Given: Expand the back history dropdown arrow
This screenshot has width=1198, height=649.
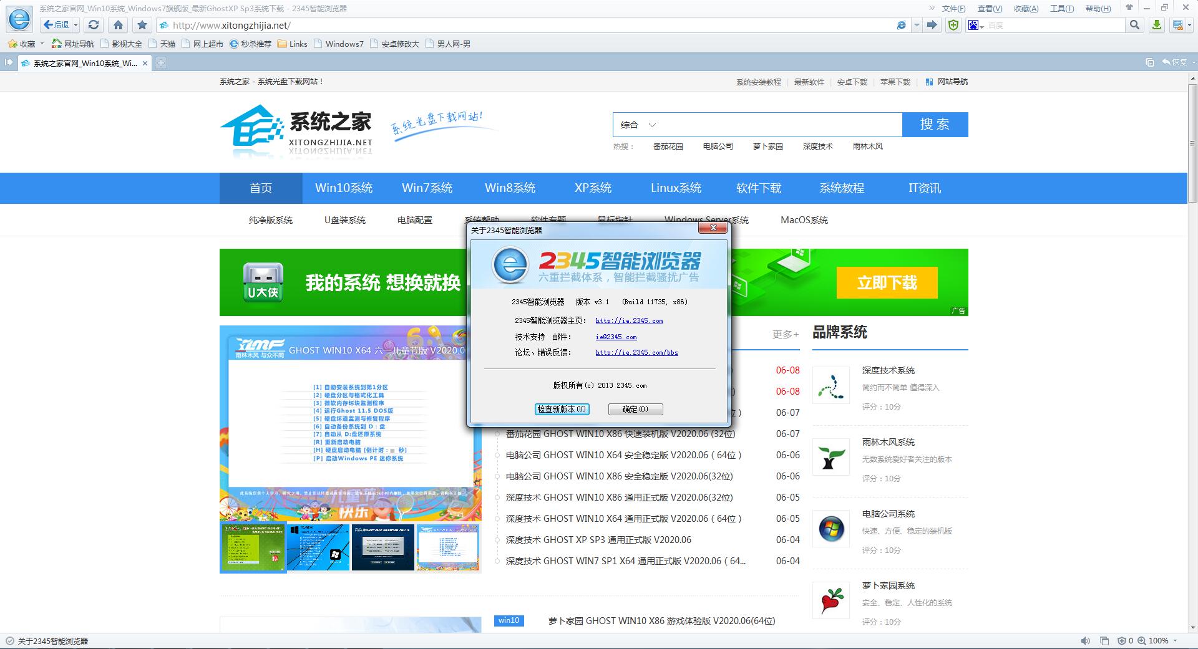Looking at the screenshot, I should pos(75,25).
